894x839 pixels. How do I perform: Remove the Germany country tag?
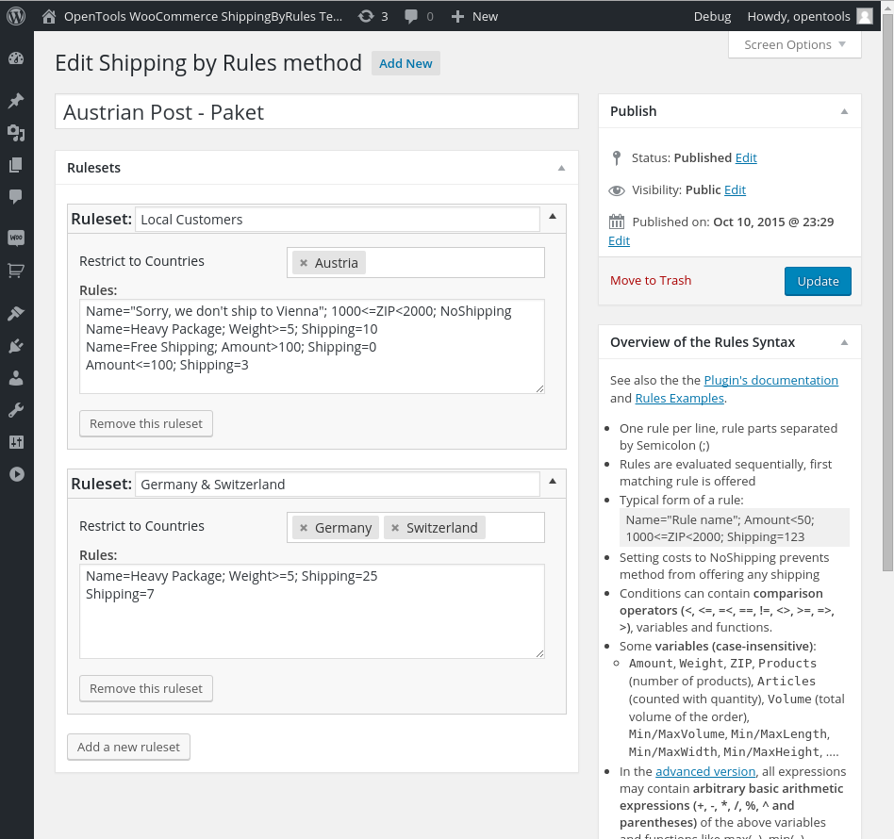click(x=304, y=528)
